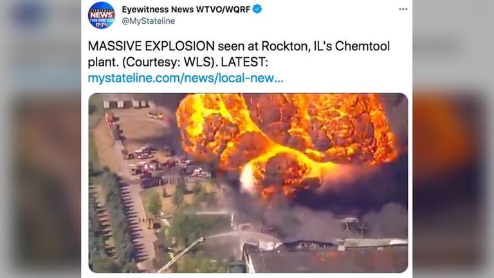Click the "MASSIVE EXPLOSION" words in the tweet
Image resolution: width=494 pixels, height=278 pixels.
point(151,46)
